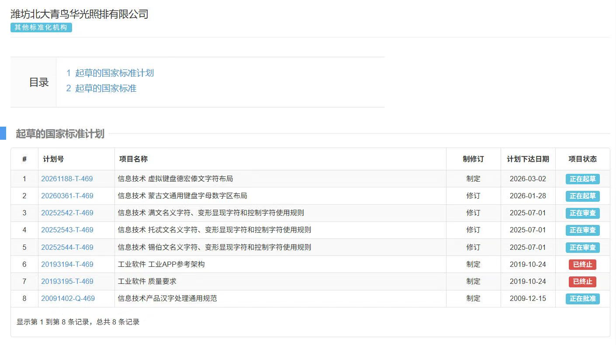The height and width of the screenshot is (345, 616).
Task: Select project name 工业软件 工业APP参考架构
Action: click(x=161, y=264)
